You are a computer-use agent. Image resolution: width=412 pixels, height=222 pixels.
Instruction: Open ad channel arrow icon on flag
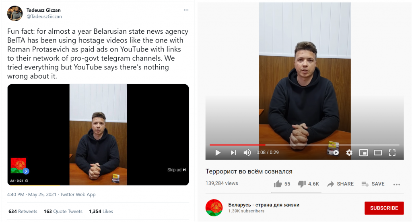(26, 171)
